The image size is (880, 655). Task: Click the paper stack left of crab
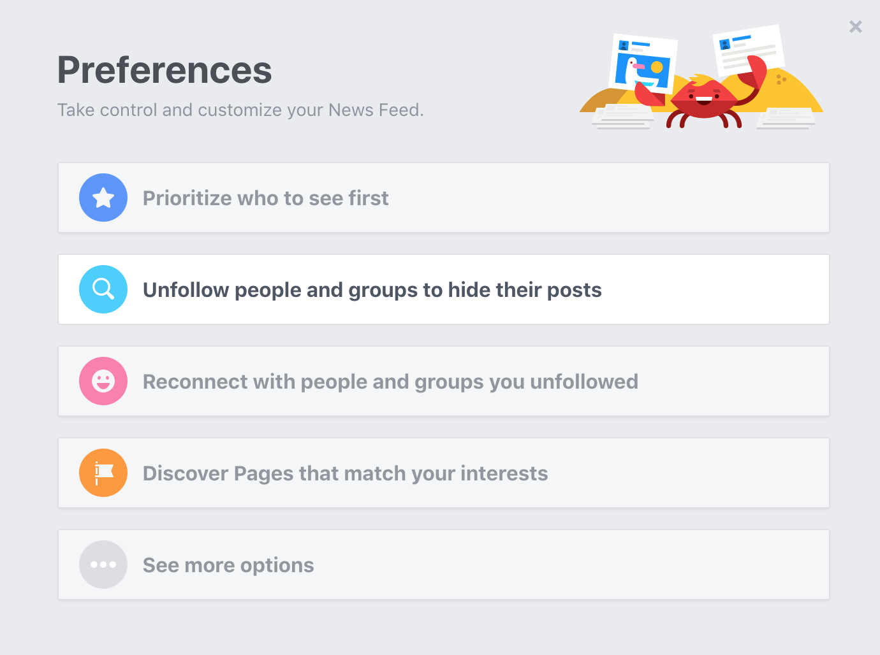point(623,118)
